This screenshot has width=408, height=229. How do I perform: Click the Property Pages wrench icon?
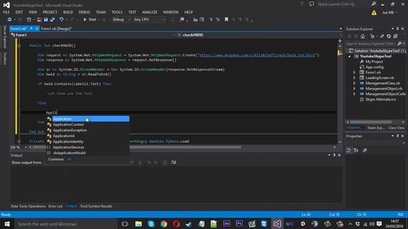pyautogui.click(x=365, y=150)
